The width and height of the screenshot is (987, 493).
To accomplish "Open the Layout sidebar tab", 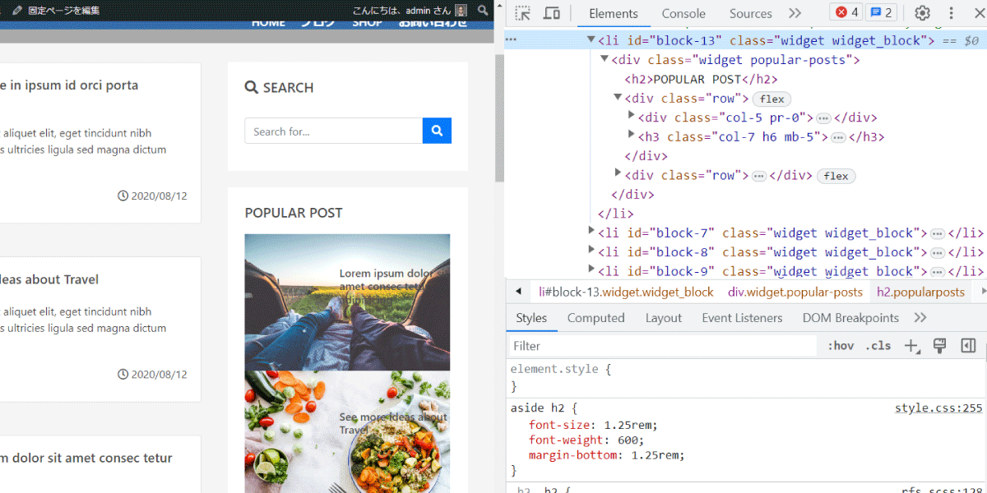I will coord(663,318).
